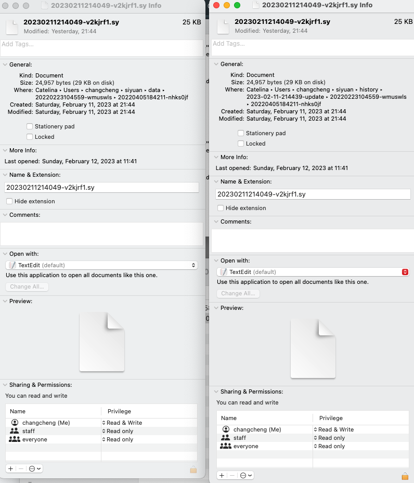Click title bar document icon in left window

tap(45, 6)
